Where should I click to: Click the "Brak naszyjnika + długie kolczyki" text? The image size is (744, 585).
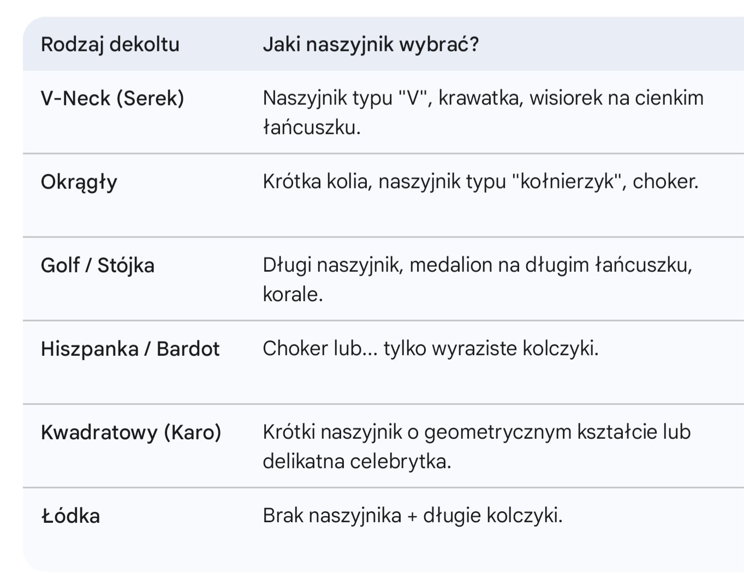click(412, 516)
